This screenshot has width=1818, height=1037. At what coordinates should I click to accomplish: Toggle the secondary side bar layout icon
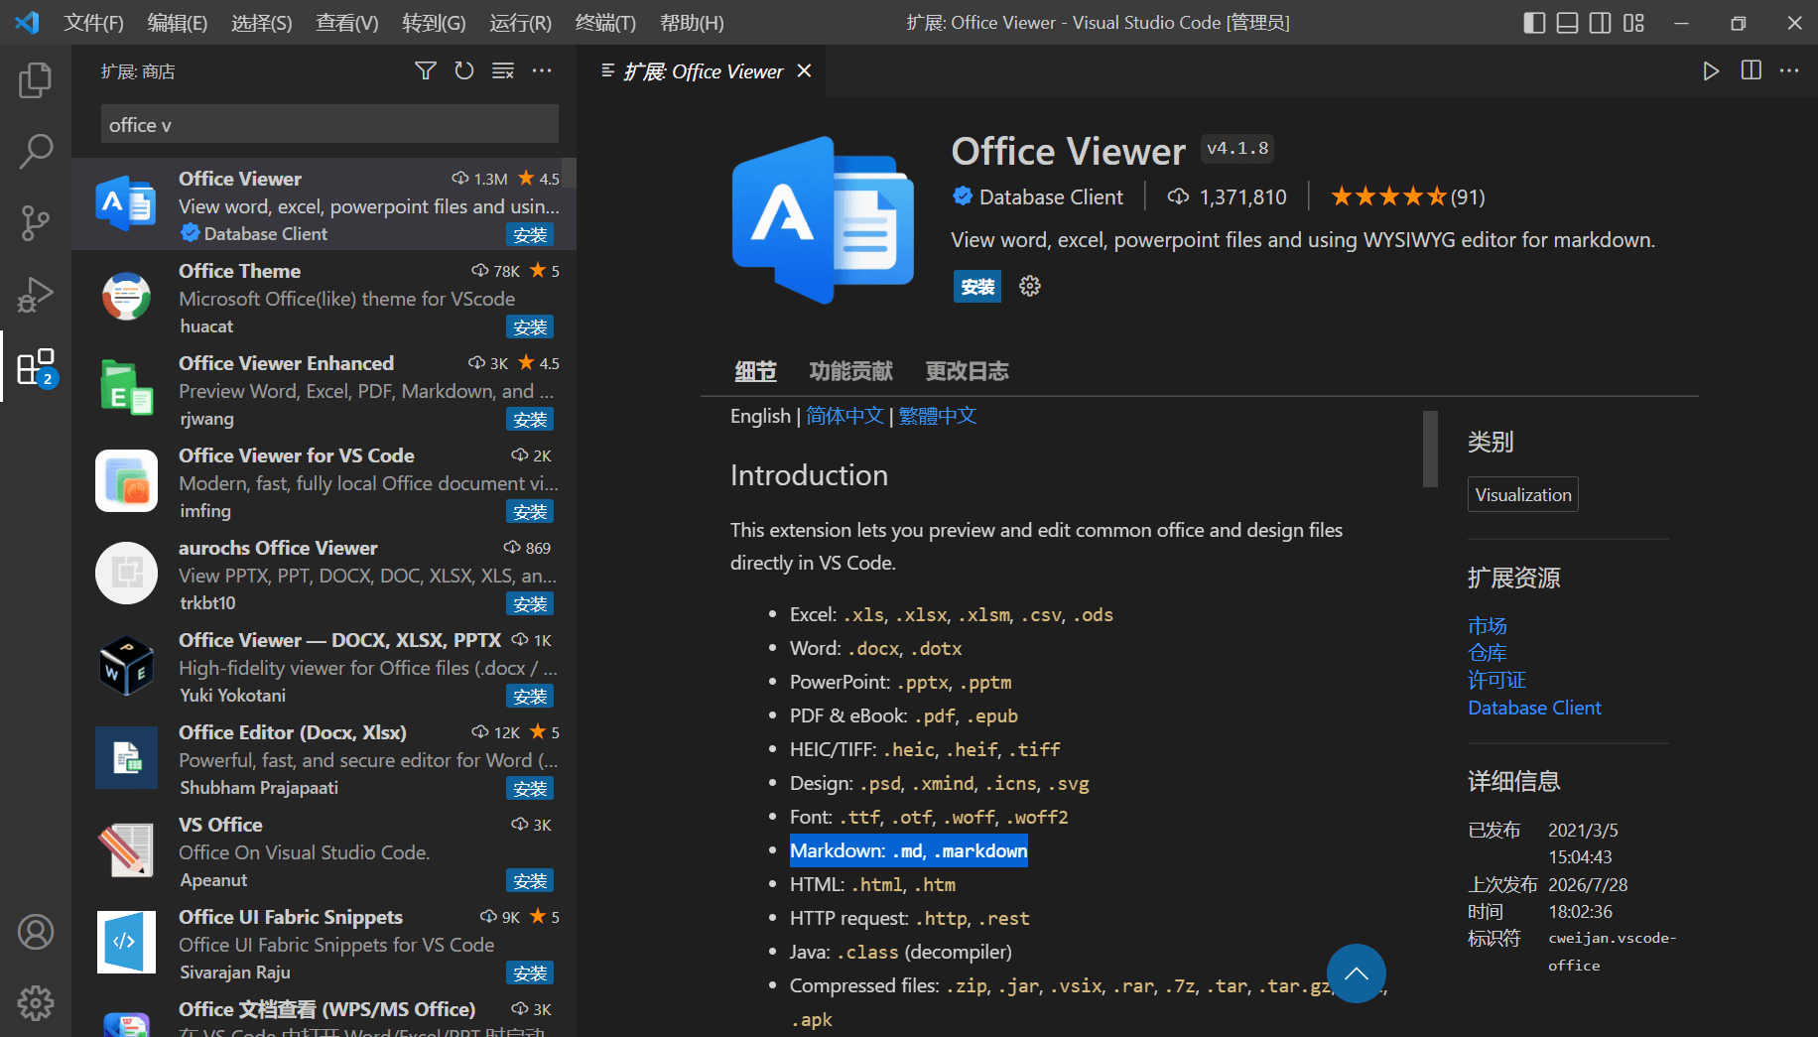[x=1600, y=22]
